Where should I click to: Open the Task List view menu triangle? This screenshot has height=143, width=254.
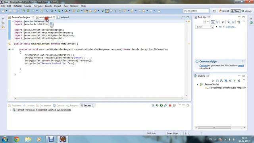point(244,21)
